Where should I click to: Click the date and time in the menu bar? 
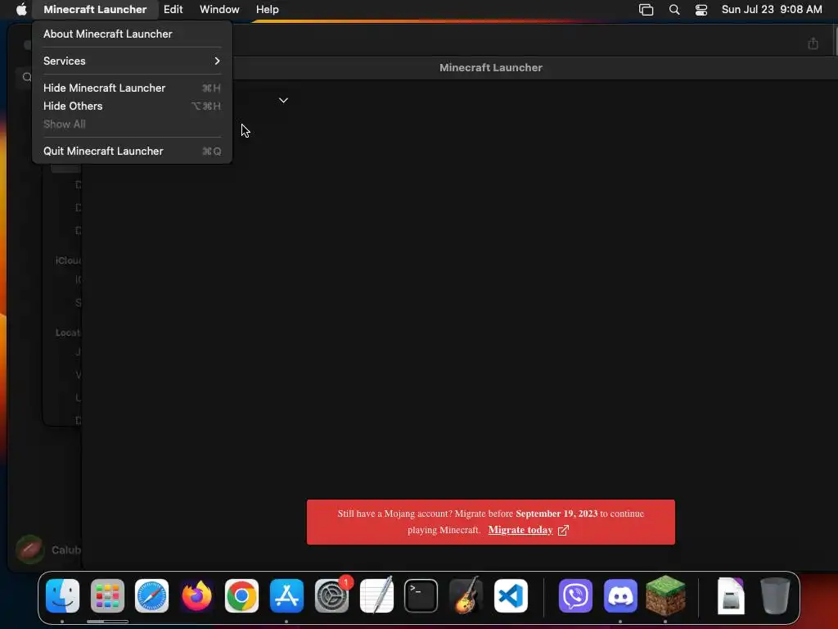pos(772,9)
